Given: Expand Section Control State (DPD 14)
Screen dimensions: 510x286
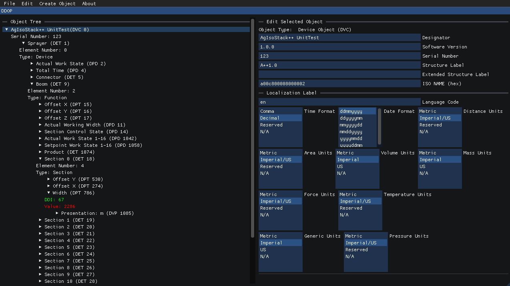Looking at the screenshot, I should (x=40, y=132).
